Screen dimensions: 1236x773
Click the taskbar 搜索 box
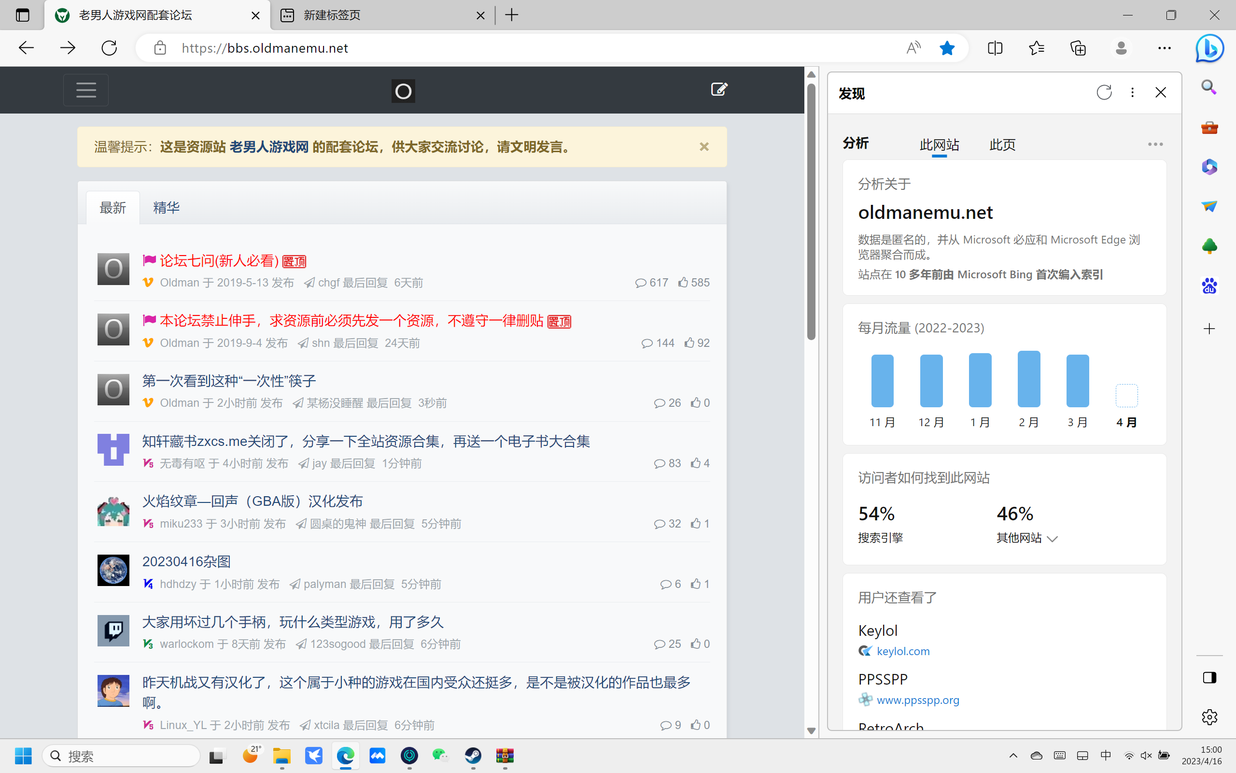tap(121, 756)
